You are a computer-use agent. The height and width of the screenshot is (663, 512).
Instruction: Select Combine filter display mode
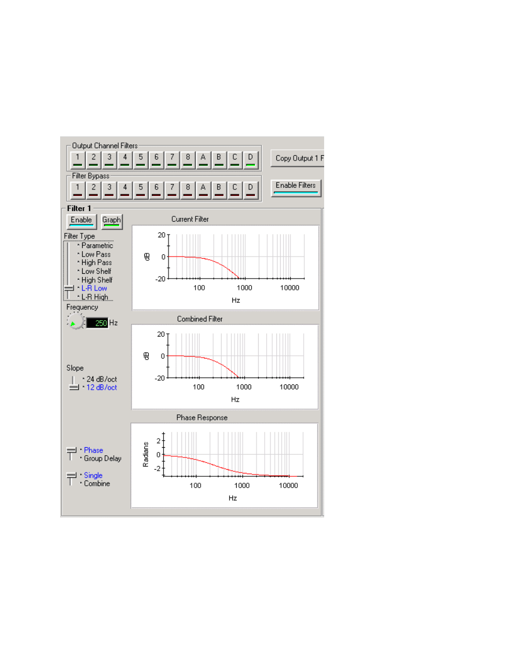[x=97, y=484]
